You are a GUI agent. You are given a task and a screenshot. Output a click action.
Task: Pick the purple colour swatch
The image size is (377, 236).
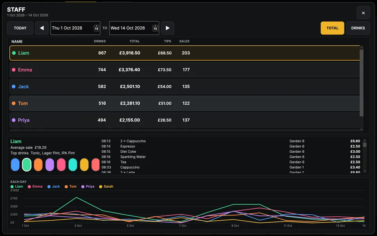pyautogui.click(x=50, y=165)
